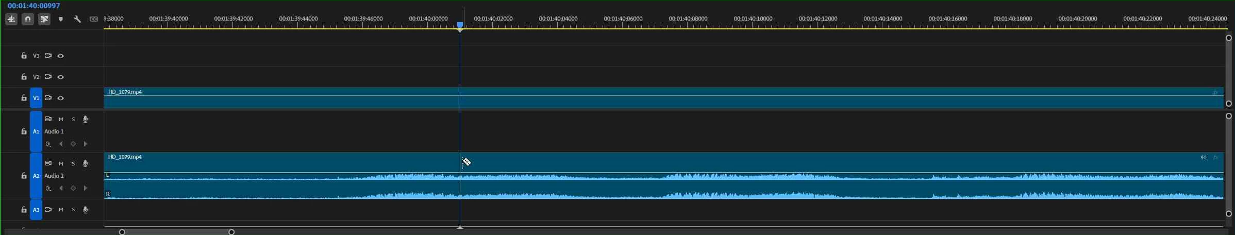Viewport: 1235px width, 235px height.
Task: Click ruler at 00:01:40:10000
Action: click(753, 19)
